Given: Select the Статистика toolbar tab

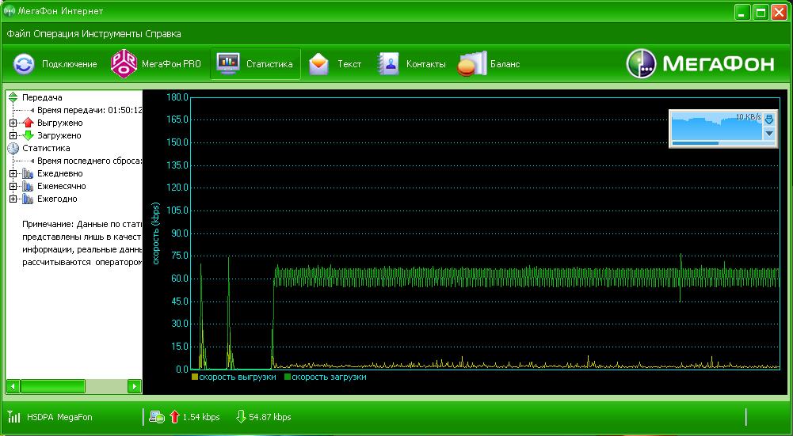Looking at the screenshot, I should click(255, 64).
